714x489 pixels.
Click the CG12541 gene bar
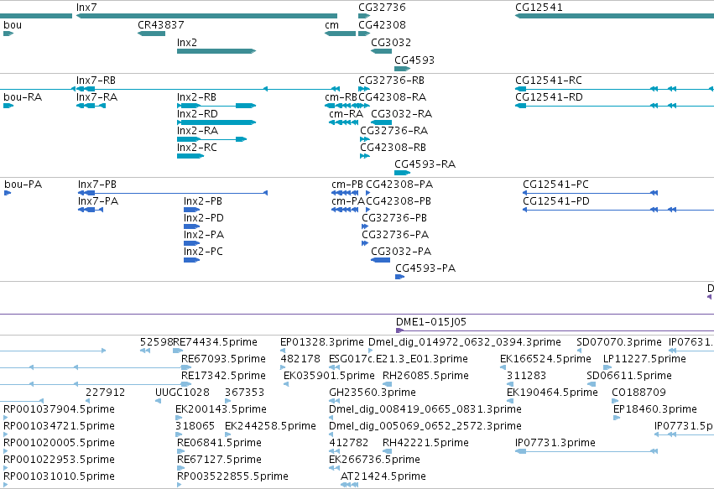(x=614, y=16)
